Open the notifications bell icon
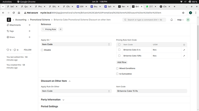The image size is (199, 111). tap(172, 20)
